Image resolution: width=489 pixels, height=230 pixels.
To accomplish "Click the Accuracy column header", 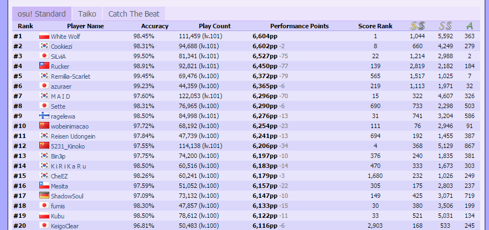I will pos(155,26).
